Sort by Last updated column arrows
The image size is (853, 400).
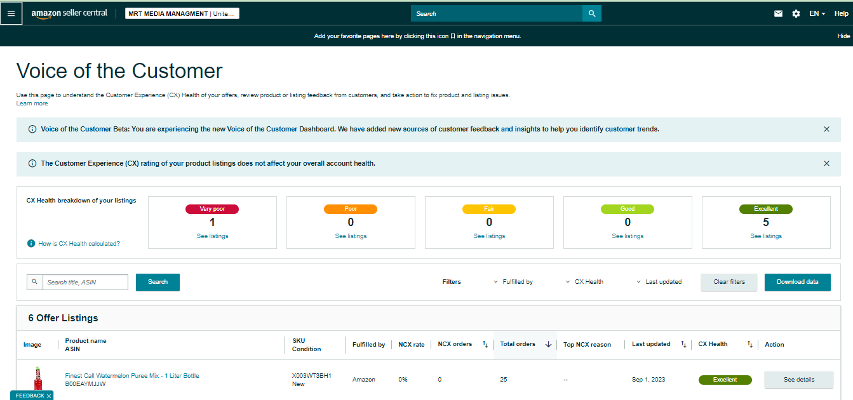click(683, 344)
